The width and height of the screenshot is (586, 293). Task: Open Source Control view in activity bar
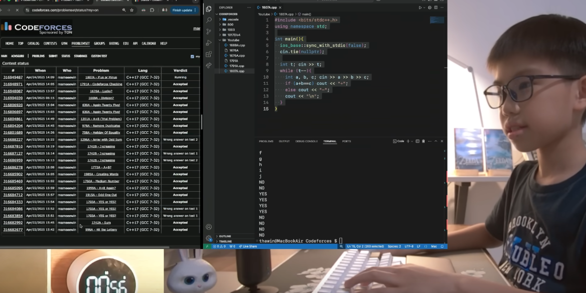pos(208,31)
